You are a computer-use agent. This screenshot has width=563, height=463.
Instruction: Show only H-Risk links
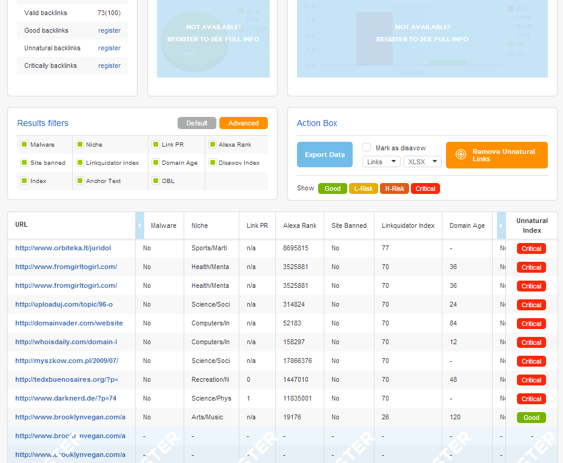click(x=394, y=188)
